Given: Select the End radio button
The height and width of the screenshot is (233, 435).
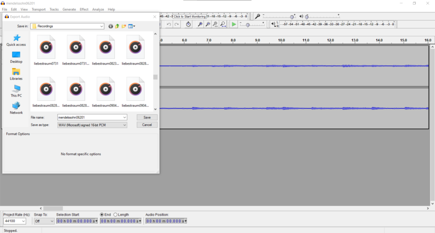Looking at the screenshot, I should coord(102,215).
